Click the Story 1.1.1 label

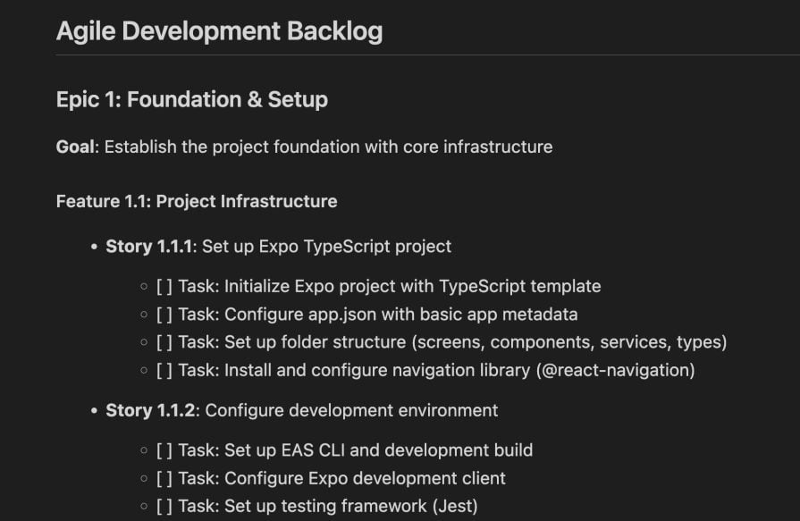click(149, 246)
